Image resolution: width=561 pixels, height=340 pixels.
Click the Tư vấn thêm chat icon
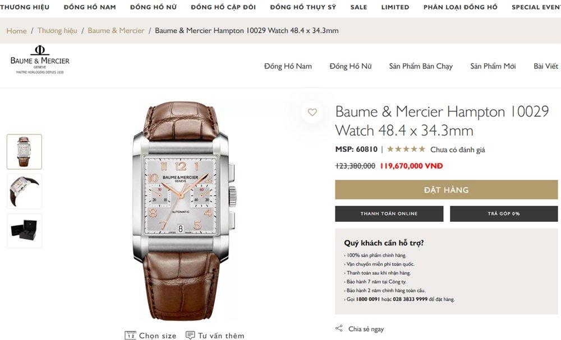pyautogui.click(x=190, y=336)
